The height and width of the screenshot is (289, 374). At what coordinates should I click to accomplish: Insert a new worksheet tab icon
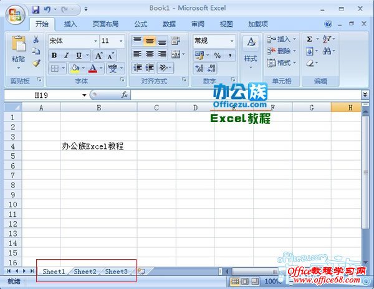coord(141,272)
